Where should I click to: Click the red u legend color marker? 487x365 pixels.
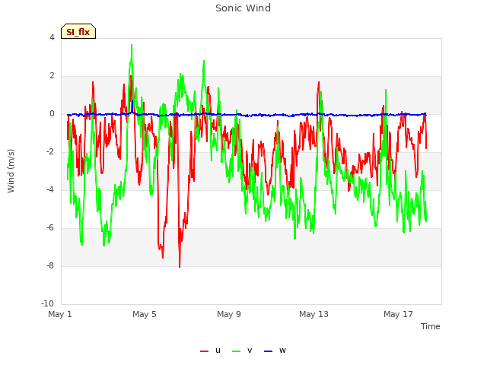pyautogui.click(x=204, y=351)
